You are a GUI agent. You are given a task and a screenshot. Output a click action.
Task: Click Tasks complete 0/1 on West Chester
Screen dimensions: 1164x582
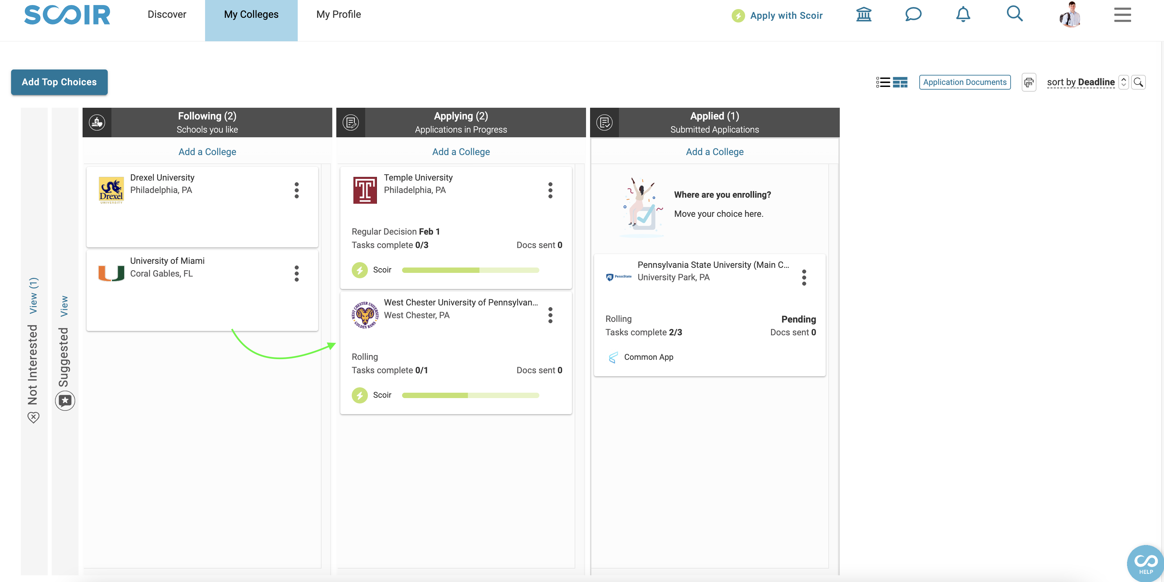[389, 370]
